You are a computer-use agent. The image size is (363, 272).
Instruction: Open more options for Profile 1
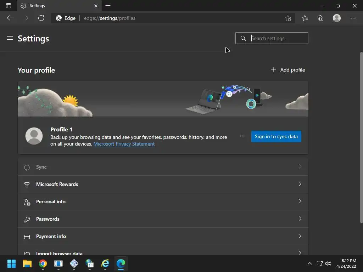click(x=242, y=136)
